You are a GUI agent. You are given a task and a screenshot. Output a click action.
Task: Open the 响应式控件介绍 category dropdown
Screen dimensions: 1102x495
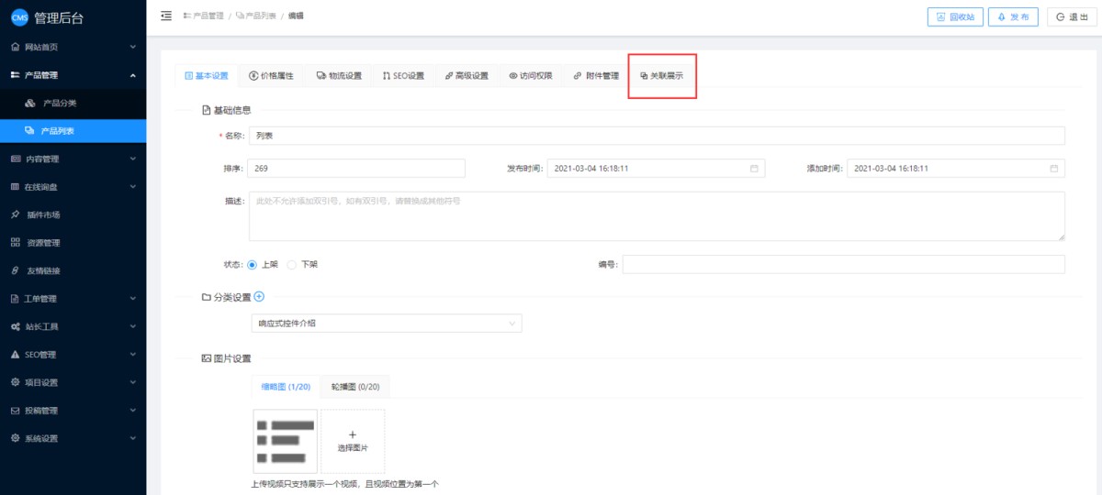pos(386,324)
